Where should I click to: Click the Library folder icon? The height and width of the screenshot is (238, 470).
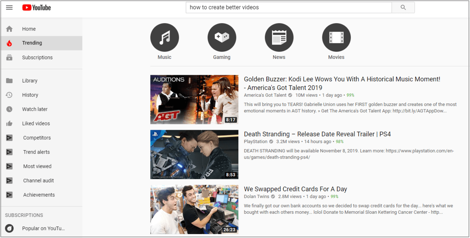[x=9, y=81]
